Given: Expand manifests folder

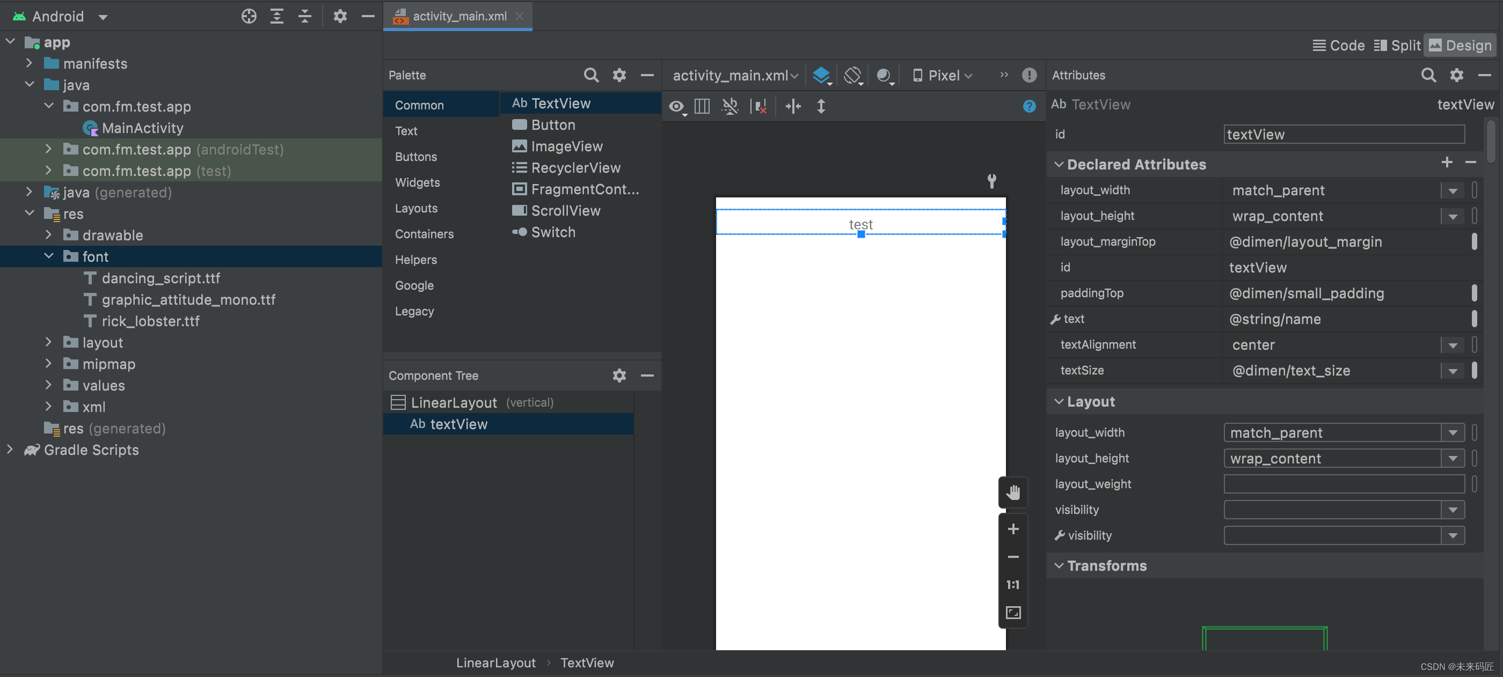Looking at the screenshot, I should 29,62.
